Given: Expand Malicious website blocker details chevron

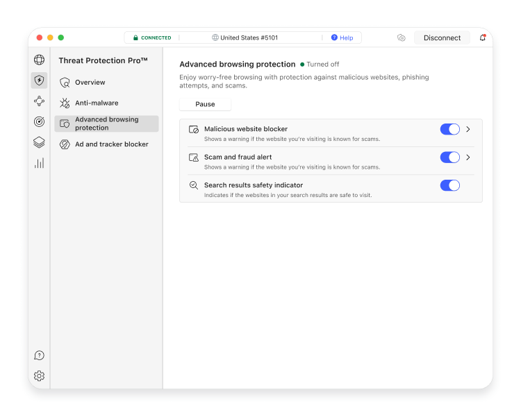Looking at the screenshot, I should (x=468, y=129).
